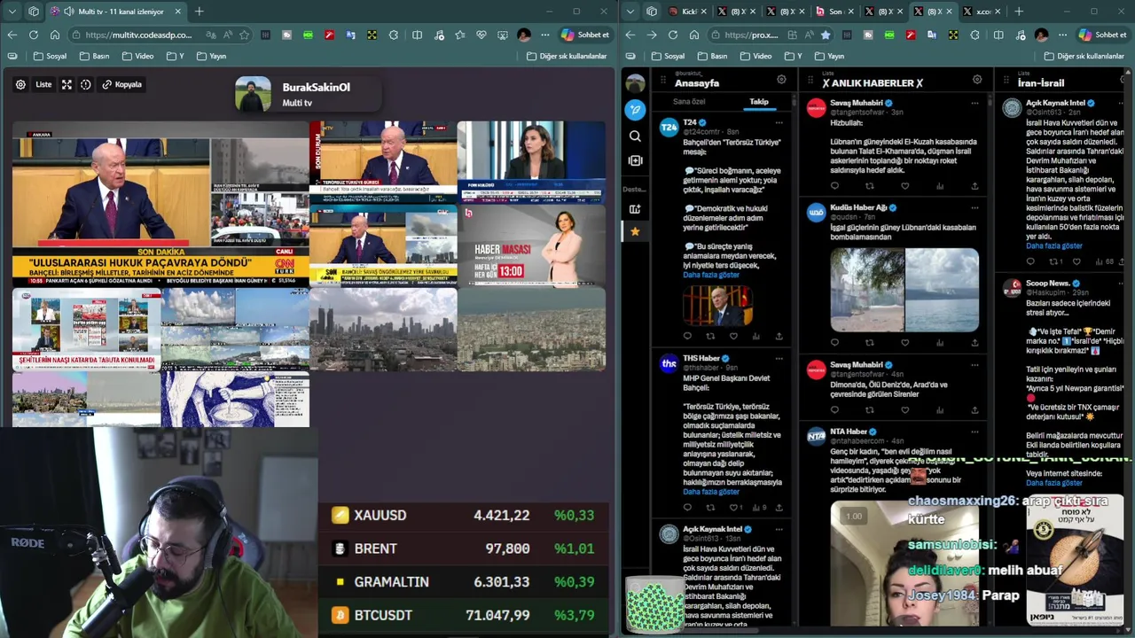1135x638 pixels.
Task: Open Anasayfa column settings gear
Action: click(x=781, y=80)
